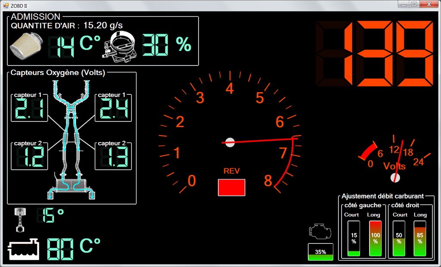Click the left side Long 100% fuel bar
Screen dimensions: 441x267
coord(376,239)
